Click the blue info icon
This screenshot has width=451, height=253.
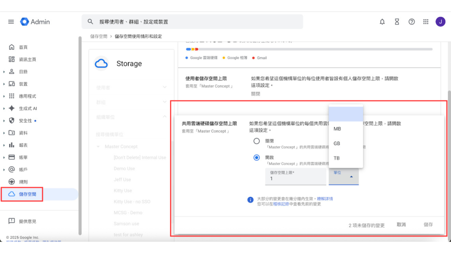click(x=250, y=200)
